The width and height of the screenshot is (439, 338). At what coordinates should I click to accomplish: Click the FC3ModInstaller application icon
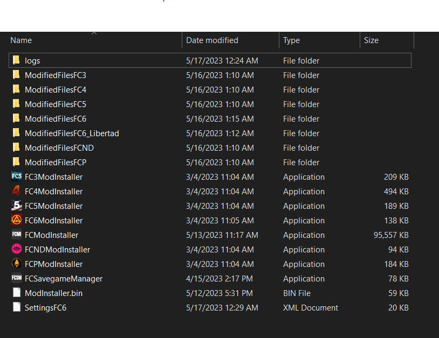16,177
